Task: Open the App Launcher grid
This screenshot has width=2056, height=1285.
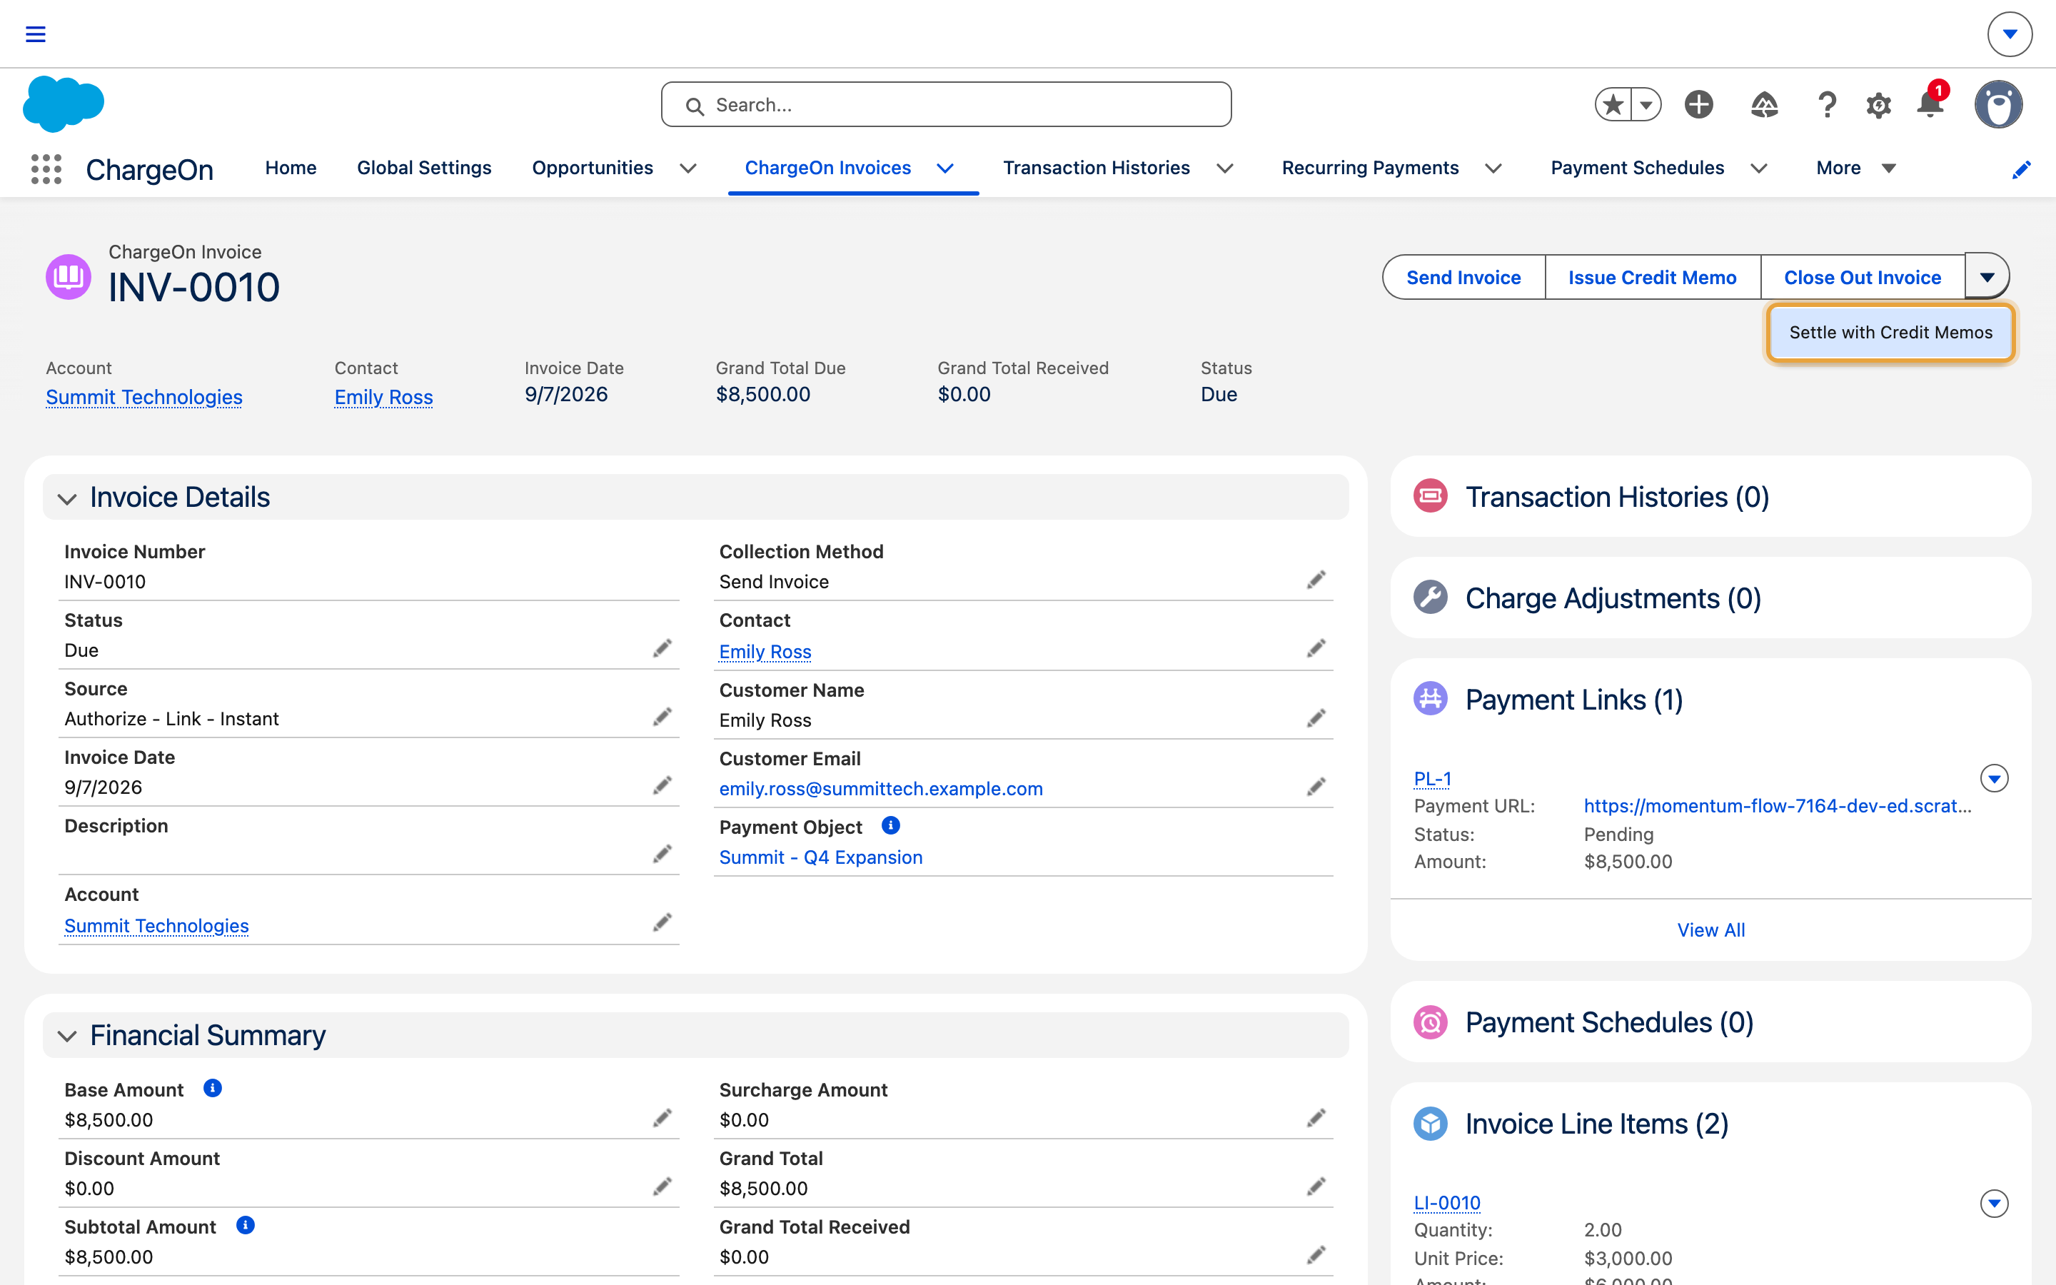Action: [x=46, y=169]
